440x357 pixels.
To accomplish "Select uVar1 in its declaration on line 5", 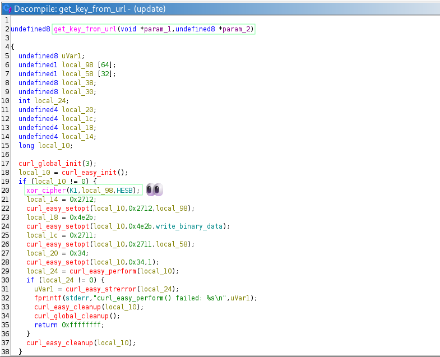I will (72, 56).
